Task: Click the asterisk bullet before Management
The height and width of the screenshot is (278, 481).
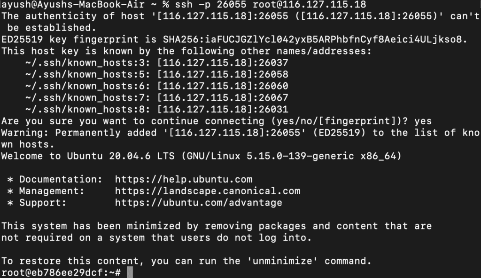Action: (x=10, y=191)
